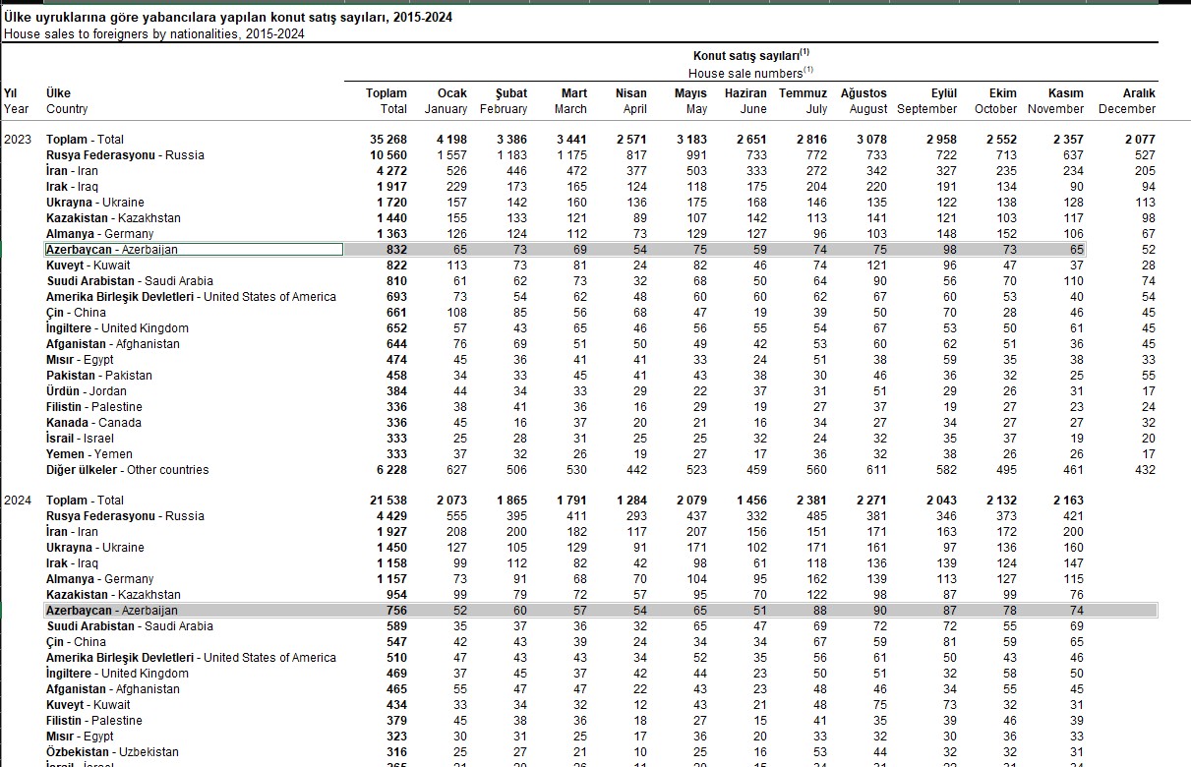The height and width of the screenshot is (767, 1191).
Task: Select the Turkish table title text
Action: [x=229, y=18]
